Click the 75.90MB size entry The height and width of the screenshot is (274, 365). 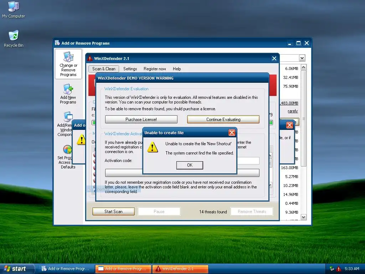pos(291,86)
